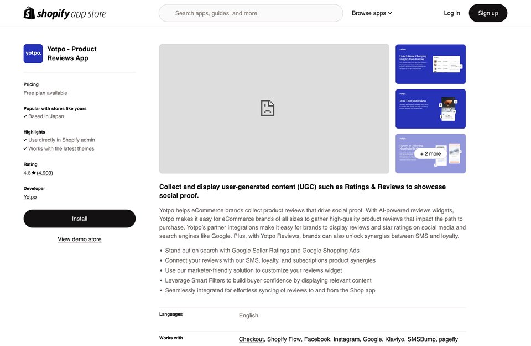
Task: Open the Browse apps dropdown
Action: click(x=372, y=13)
